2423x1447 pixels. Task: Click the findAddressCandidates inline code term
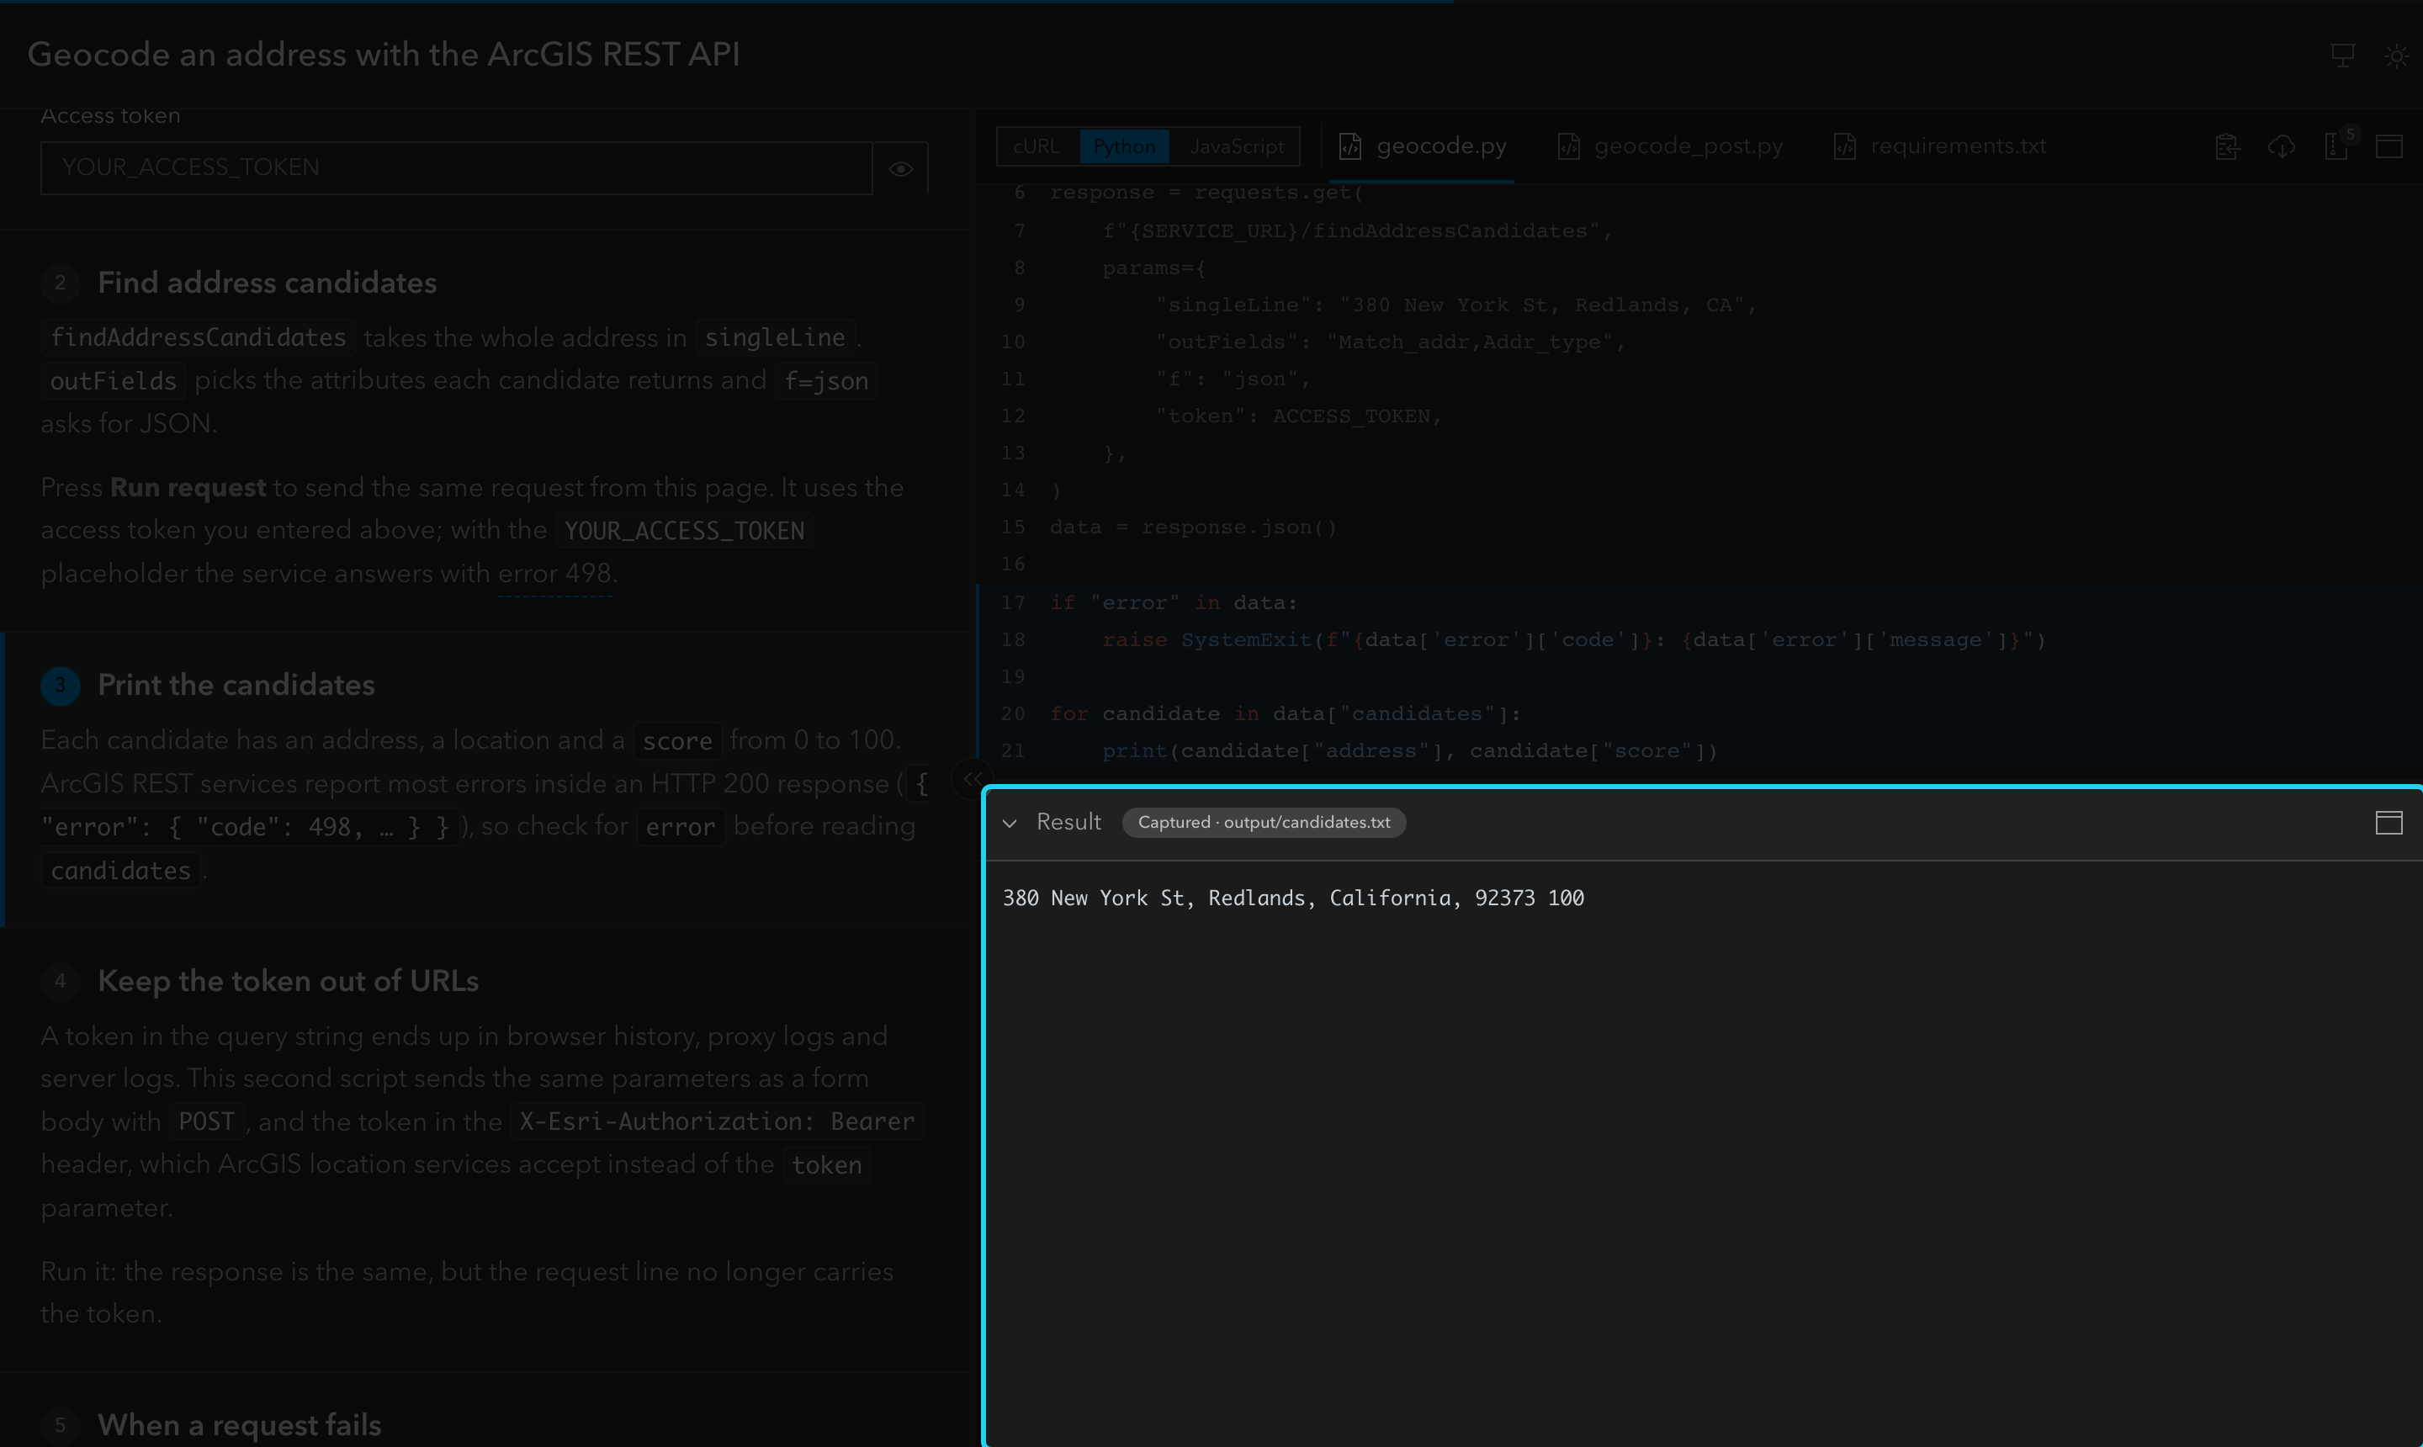tap(198, 337)
